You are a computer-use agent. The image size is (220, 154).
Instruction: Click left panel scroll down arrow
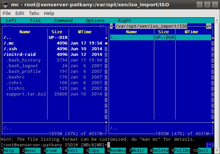106,122
